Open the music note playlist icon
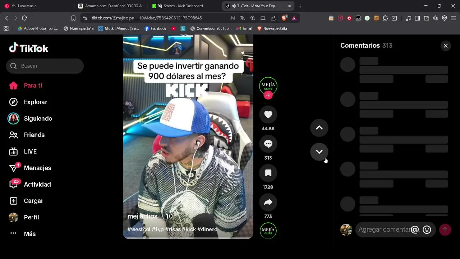Image resolution: width=460 pixels, height=259 pixels. [409, 18]
